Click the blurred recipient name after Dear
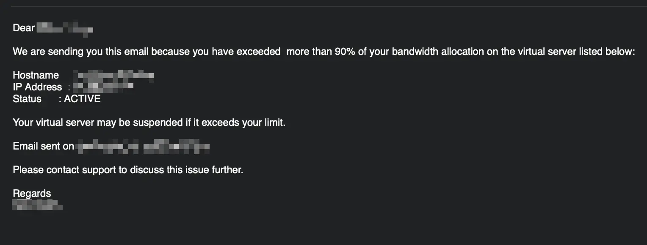 click(65, 29)
